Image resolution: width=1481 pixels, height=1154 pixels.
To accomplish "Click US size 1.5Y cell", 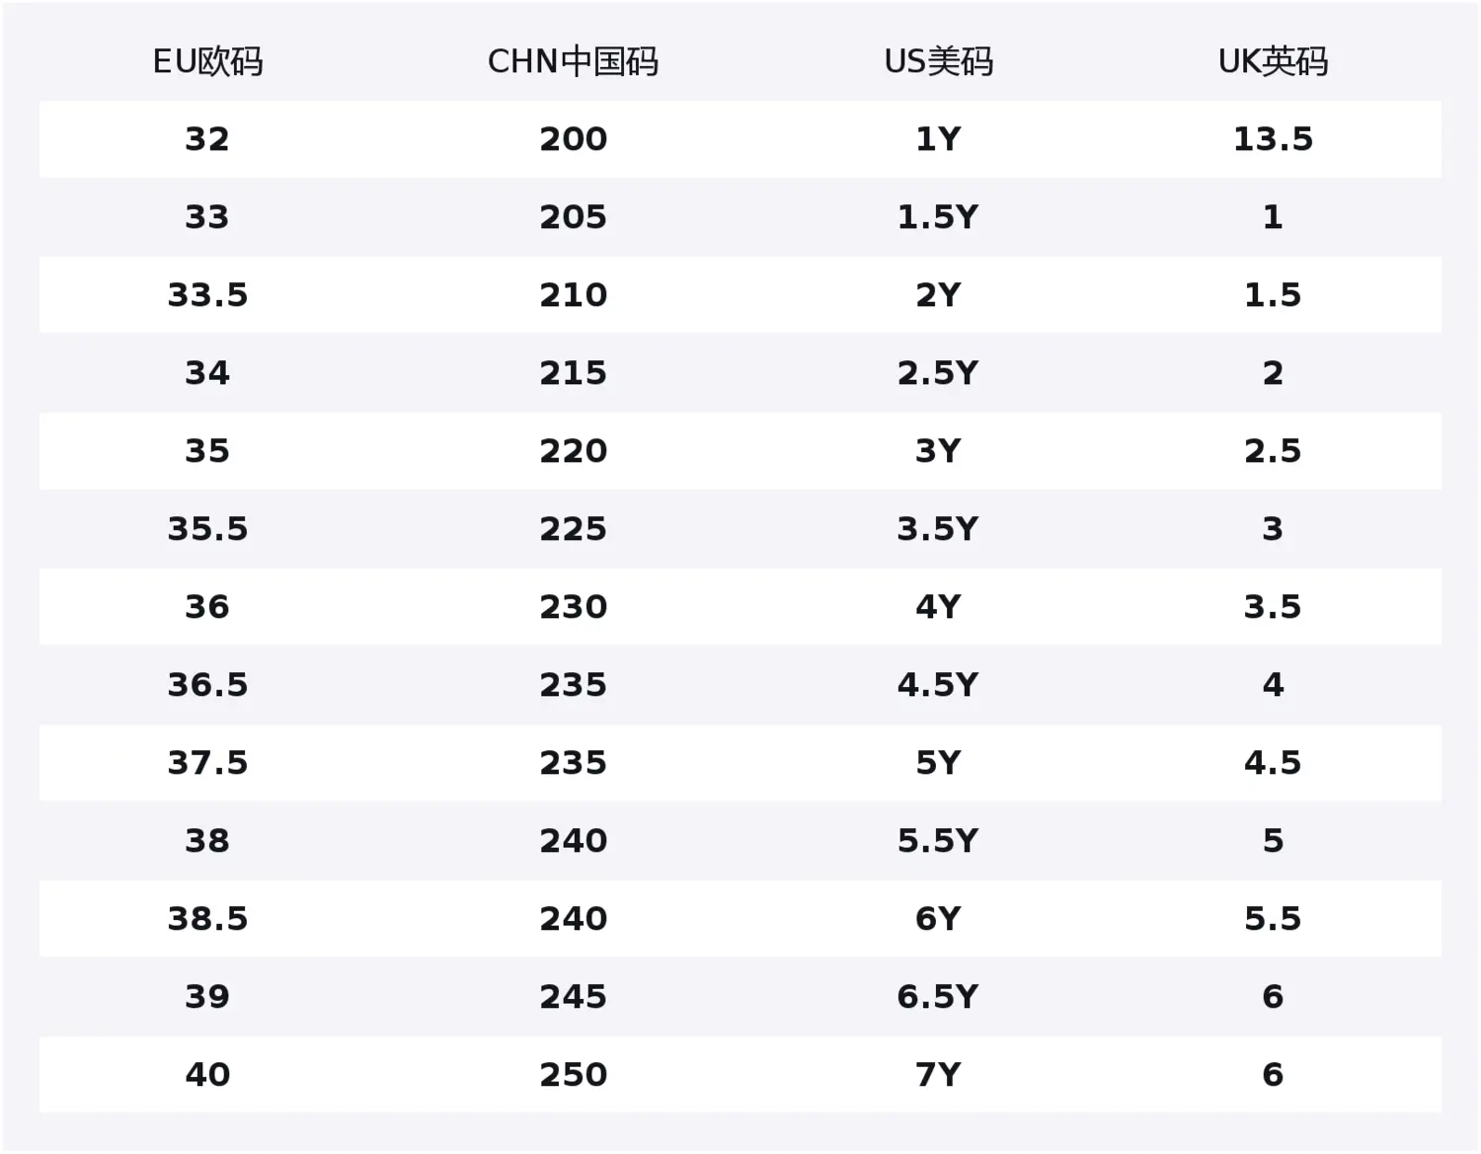I will pos(938,217).
